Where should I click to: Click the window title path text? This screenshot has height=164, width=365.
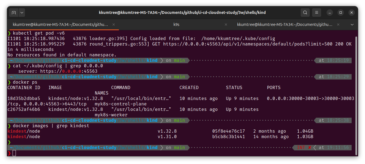coord(182,13)
